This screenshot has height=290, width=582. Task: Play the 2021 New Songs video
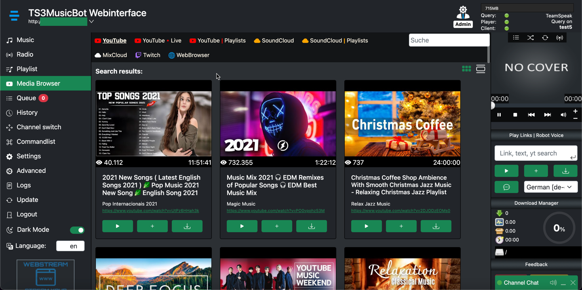(118, 226)
